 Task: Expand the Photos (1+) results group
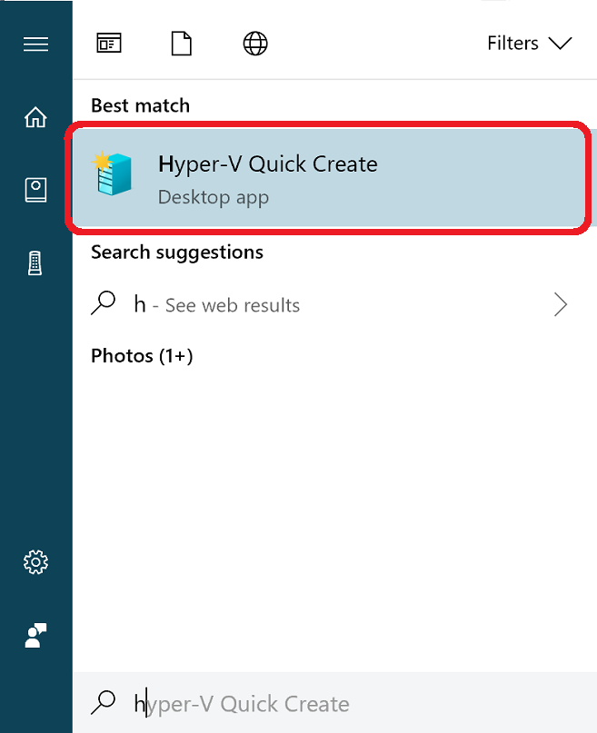[142, 356]
